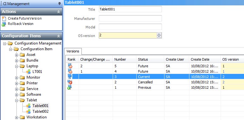Click the Laptop open folder icon

coord(22,66)
